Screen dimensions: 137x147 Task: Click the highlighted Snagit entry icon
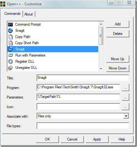tap(10, 49)
